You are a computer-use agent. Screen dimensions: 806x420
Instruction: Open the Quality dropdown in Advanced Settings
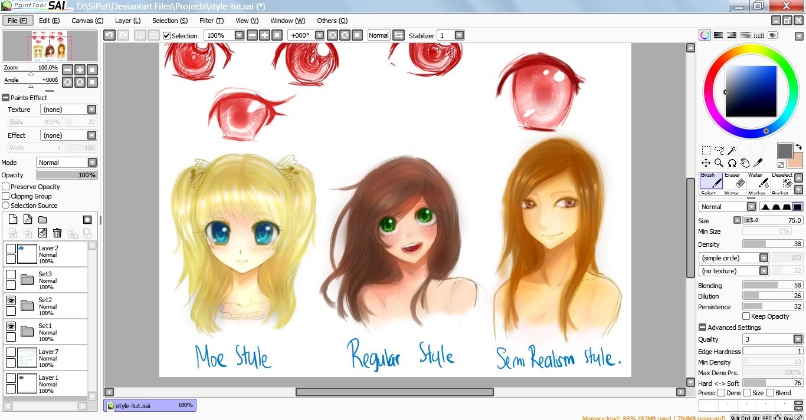click(x=798, y=339)
